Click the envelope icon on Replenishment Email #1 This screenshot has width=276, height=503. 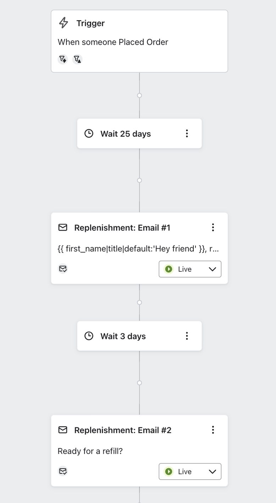[x=62, y=227]
